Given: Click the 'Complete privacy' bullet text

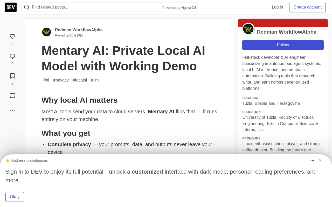Looking at the screenshot, I should [69, 144].
